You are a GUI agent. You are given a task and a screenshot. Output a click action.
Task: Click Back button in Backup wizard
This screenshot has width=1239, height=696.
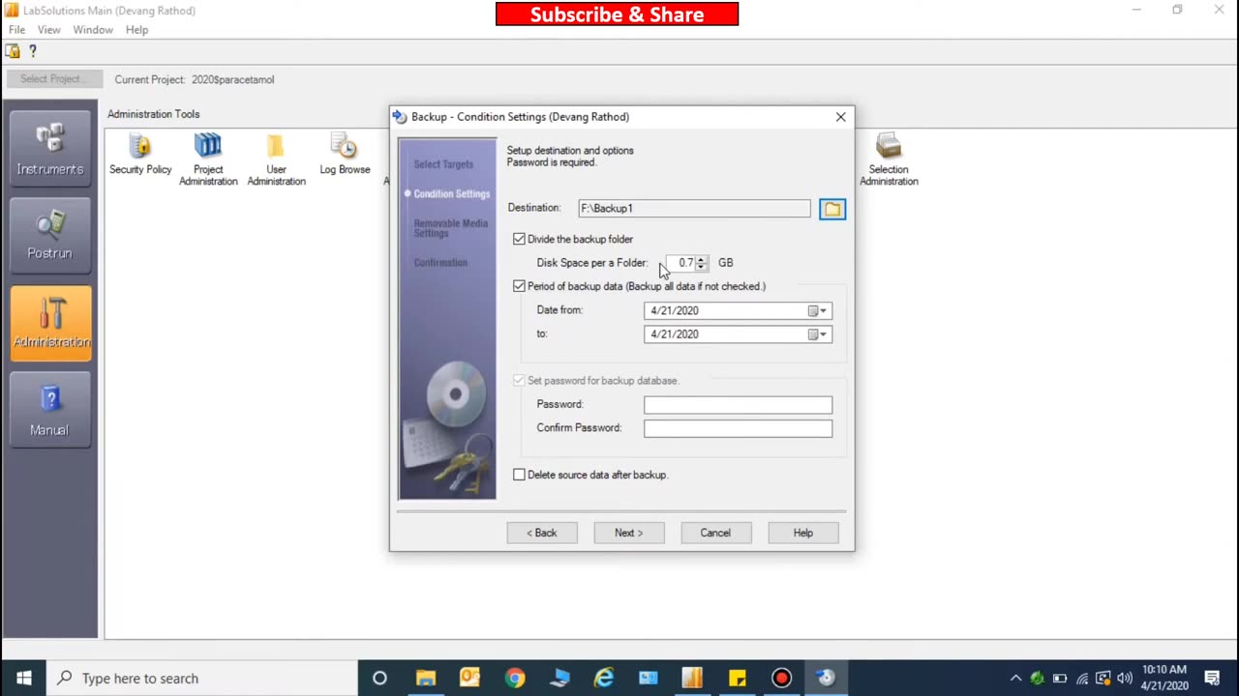(542, 533)
